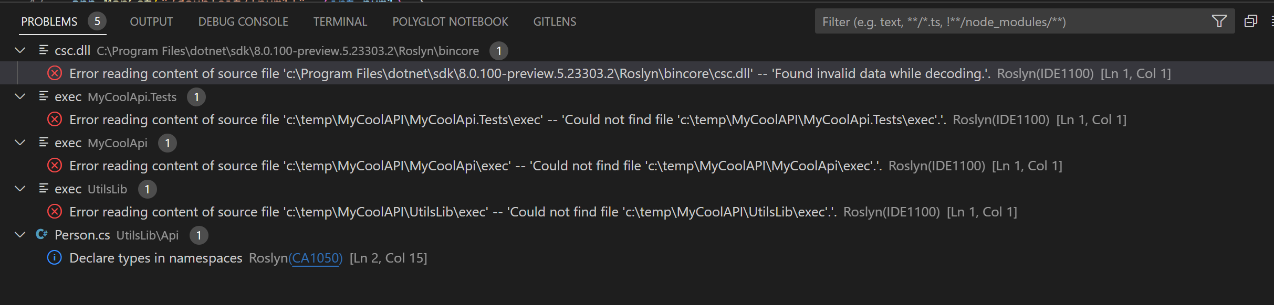The image size is (1274, 305).
Task: Open the CA1050 rule documentation link
Action: pyautogui.click(x=316, y=258)
